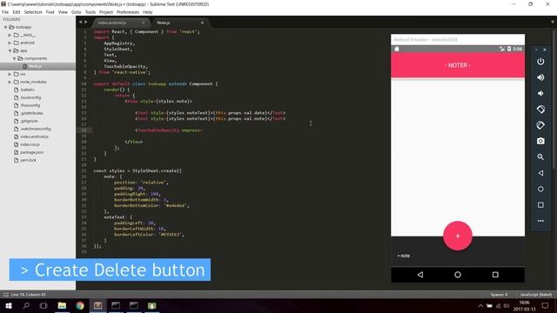
Task: Collapse the todoapp root folder
Action: [6, 27]
